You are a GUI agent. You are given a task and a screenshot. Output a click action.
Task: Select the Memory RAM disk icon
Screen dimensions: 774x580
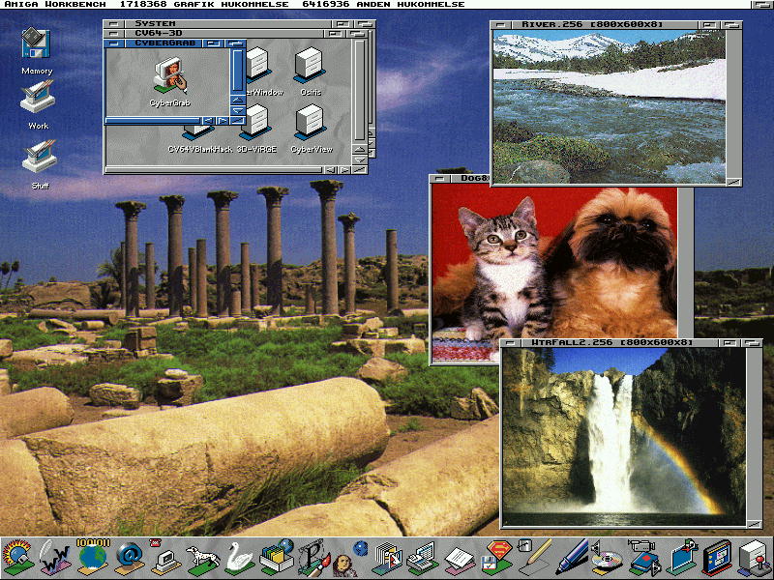pos(36,44)
